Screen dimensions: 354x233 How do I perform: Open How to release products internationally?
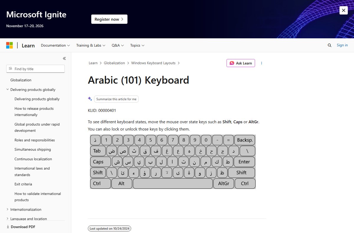pos(34,111)
